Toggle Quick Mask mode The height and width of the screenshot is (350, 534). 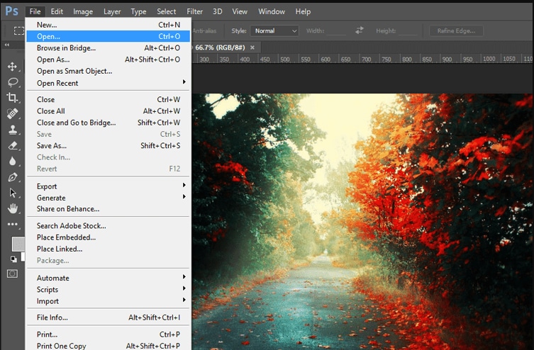[13, 273]
